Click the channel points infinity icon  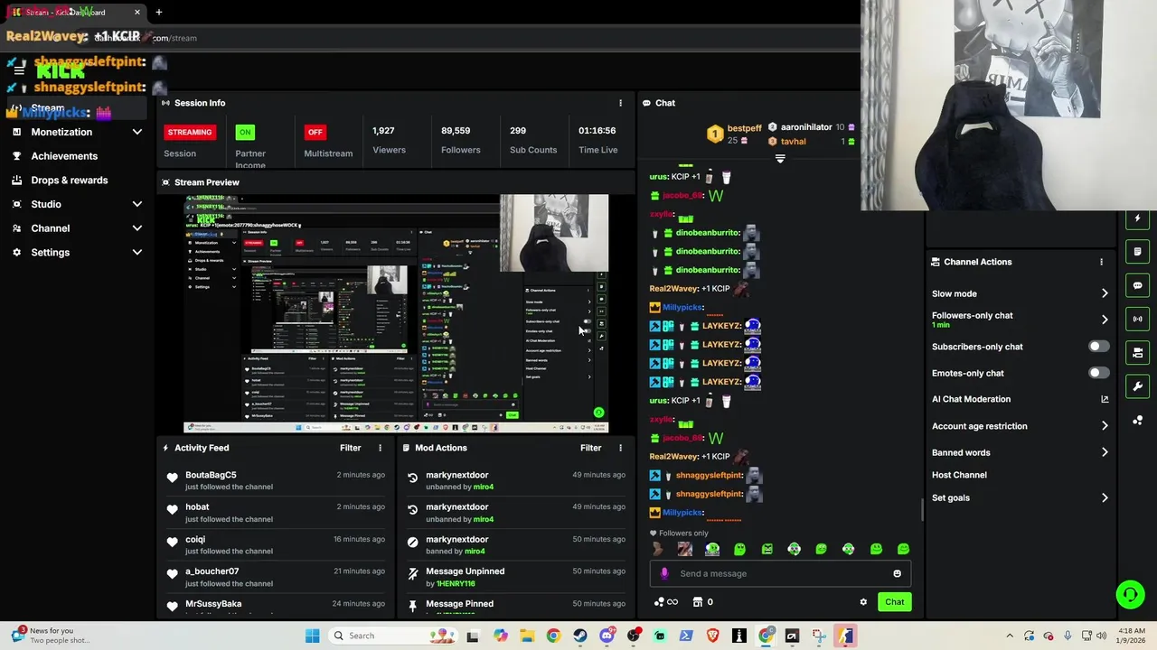pyautogui.click(x=666, y=602)
